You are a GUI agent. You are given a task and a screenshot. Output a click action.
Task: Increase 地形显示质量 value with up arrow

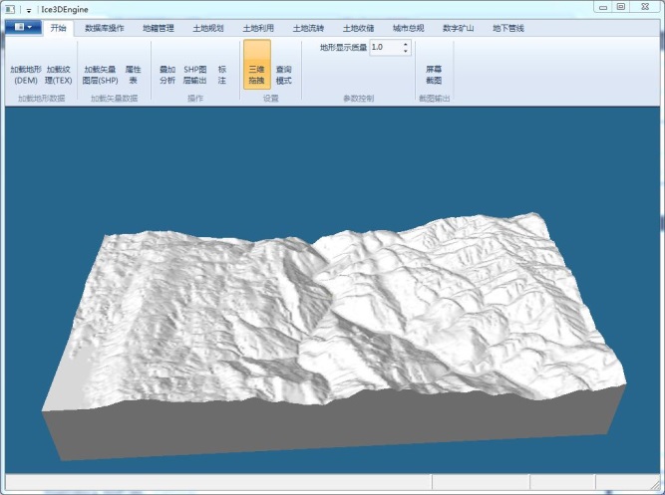(406, 43)
